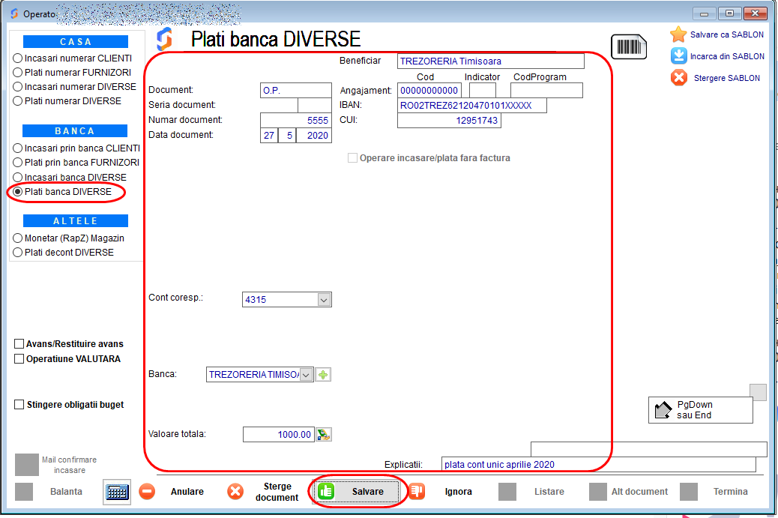Image resolution: width=778 pixels, height=518 pixels.
Task: Select Monetar (RapZ) Magazin option
Action: (x=18, y=238)
